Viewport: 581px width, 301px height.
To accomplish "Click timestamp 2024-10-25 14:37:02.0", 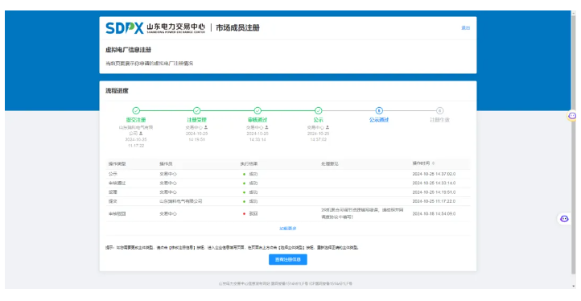I will click(x=434, y=174).
